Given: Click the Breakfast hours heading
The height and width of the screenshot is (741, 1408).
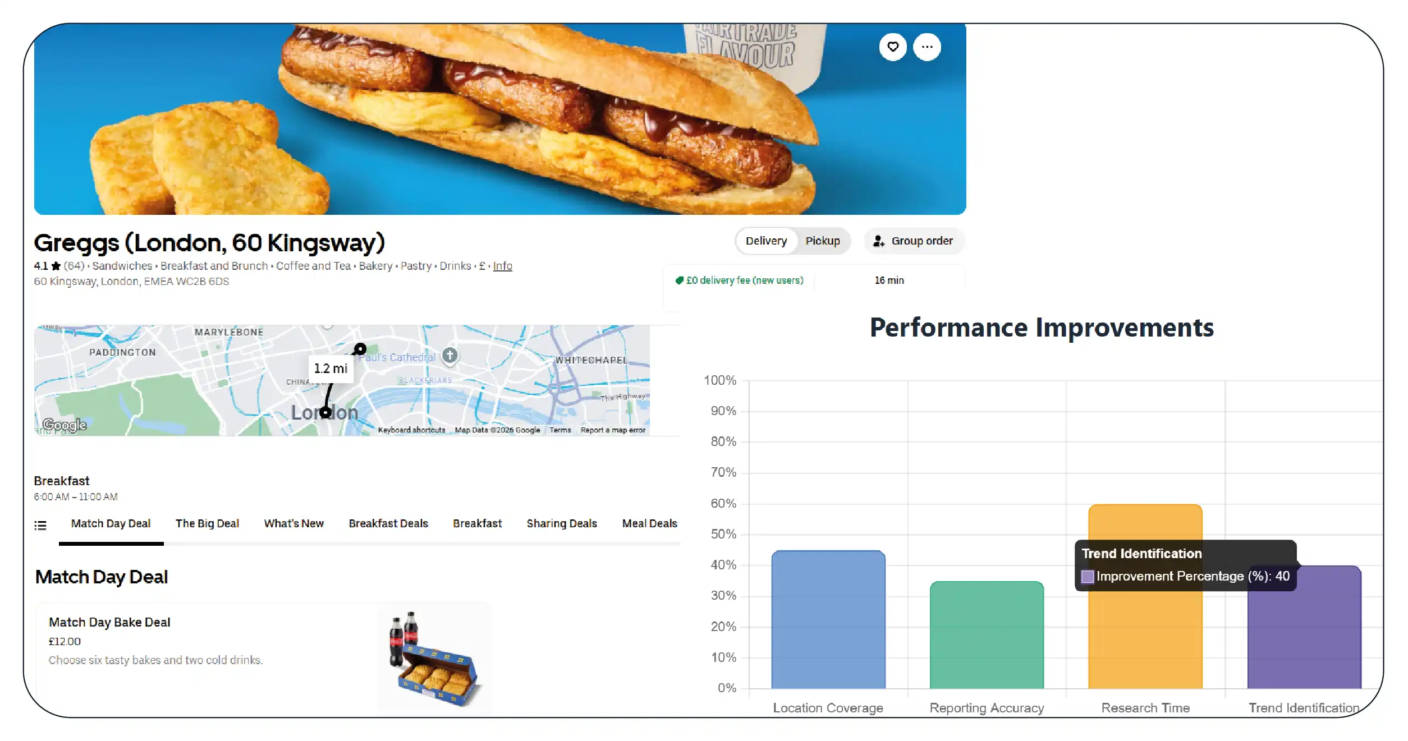Looking at the screenshot, I should point(61,481).
